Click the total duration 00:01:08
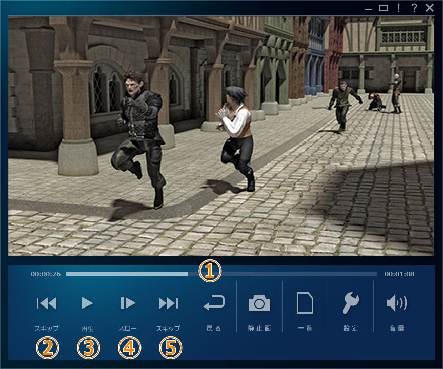The image size is (443, 369). (399, 274)
